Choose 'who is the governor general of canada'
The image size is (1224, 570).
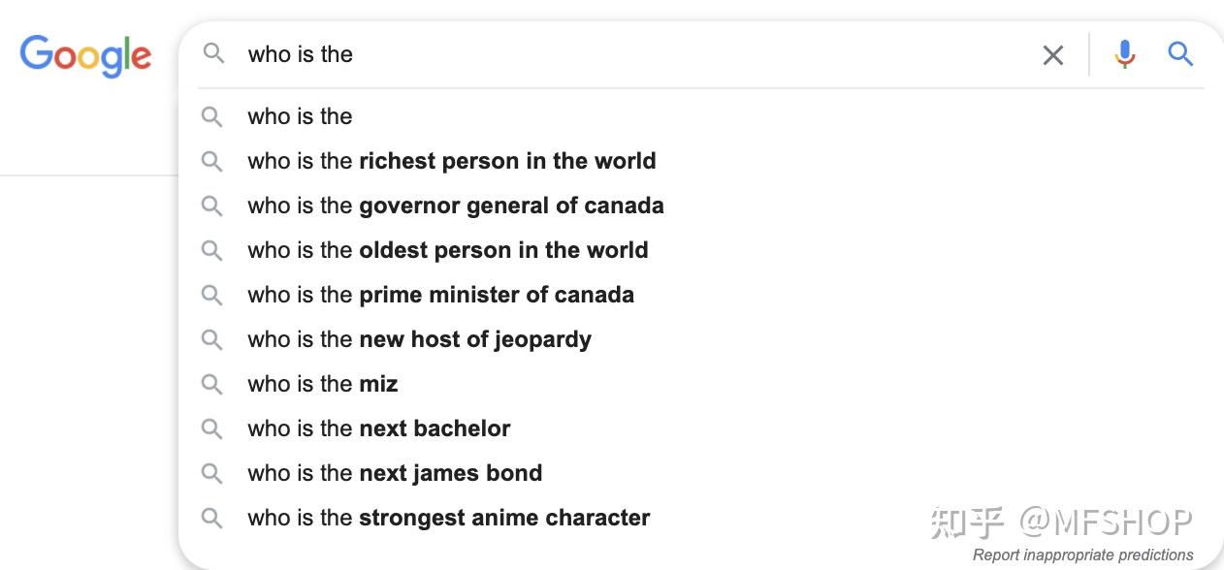tap(701, 206)
